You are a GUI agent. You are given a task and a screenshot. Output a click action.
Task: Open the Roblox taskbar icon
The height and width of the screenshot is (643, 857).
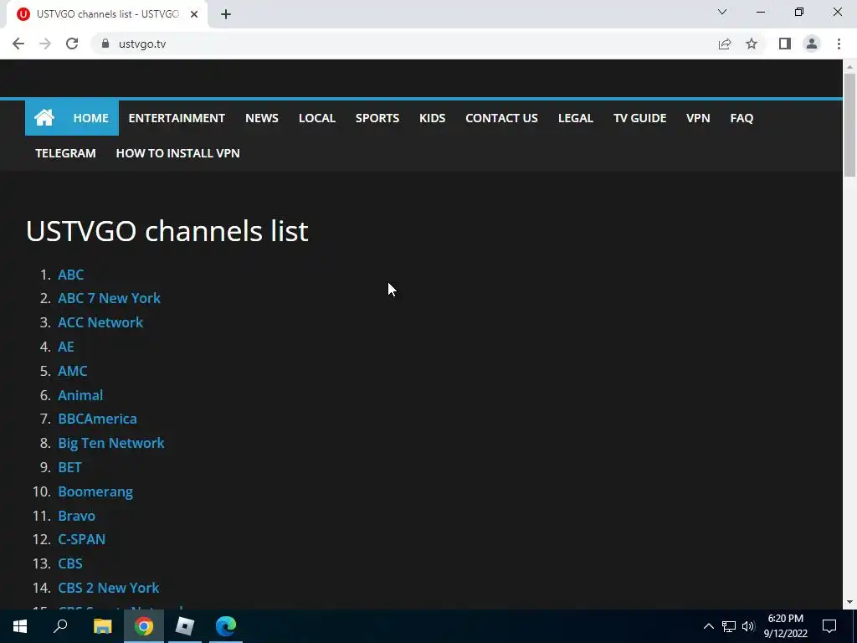click(185, 626)
